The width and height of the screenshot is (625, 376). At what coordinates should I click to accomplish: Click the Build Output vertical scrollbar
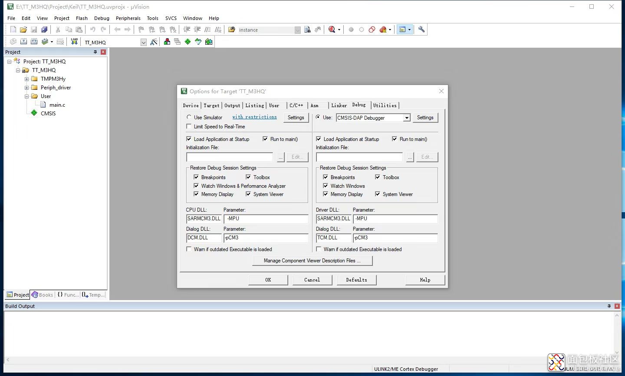click(617, 334)
